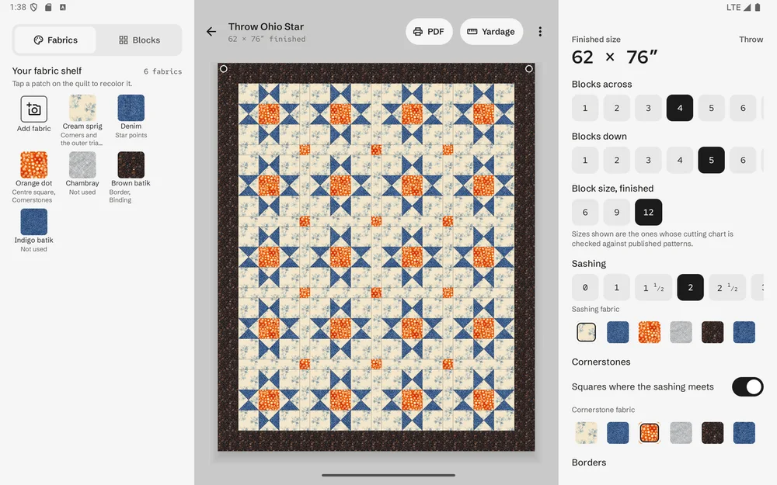Choose 12 inch finished block size
This screenshot has height=485, width=777.
pos(648,212)
